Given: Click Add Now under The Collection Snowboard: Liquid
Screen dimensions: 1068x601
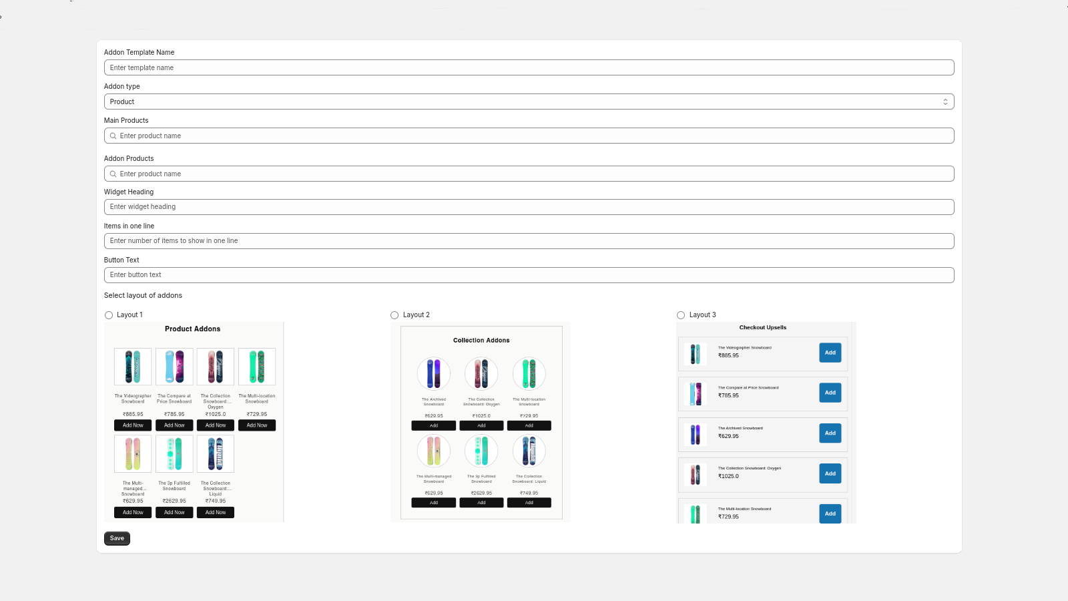Looking at the screenshot, I should (215, 512).
